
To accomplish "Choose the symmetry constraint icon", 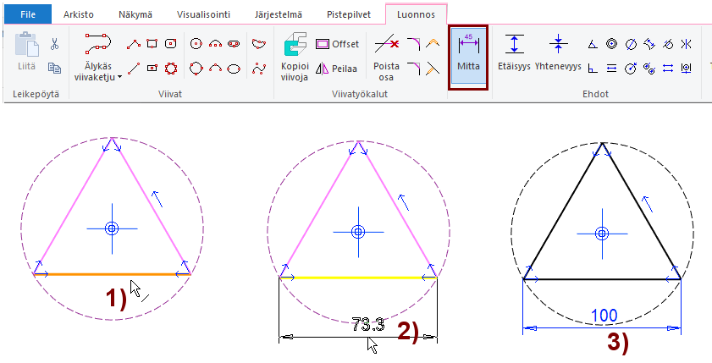I will pos(686,44).
